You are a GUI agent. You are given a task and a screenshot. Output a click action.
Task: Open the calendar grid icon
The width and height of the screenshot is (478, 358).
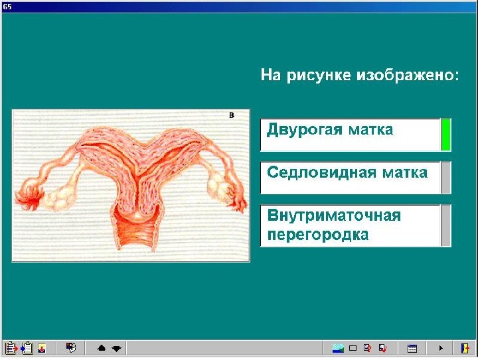pos(412,348)
